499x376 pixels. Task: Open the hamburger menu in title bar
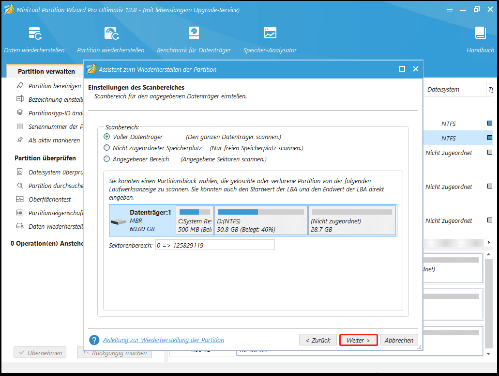click(449, 10)
